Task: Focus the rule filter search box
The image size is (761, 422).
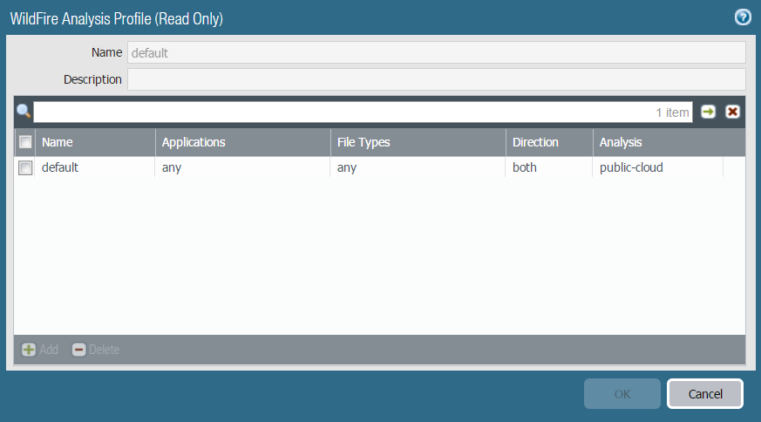Action: tap(363, 112)
